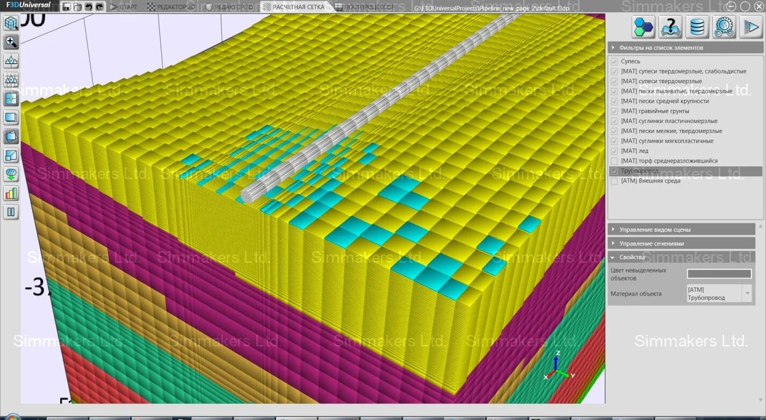Click the hatched layer with green arrow icon

click(11, 174)
